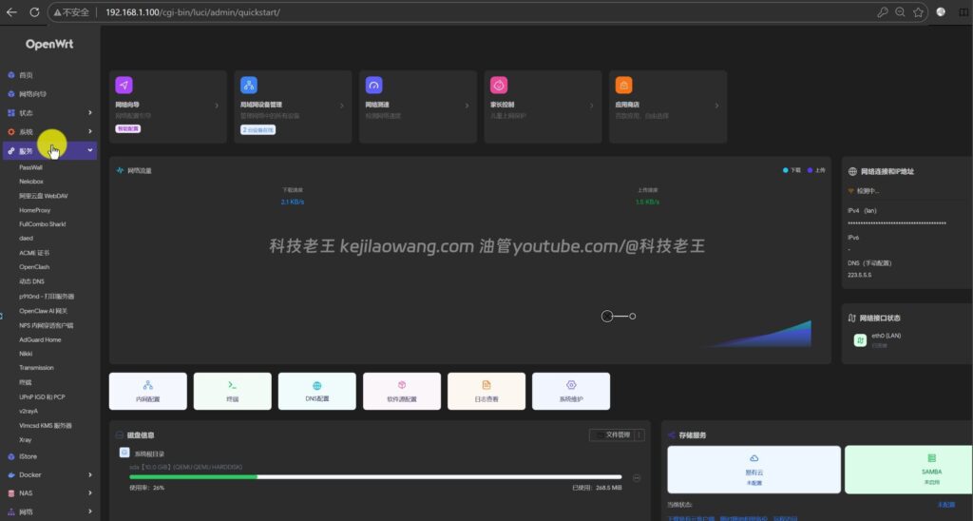This screenshot has width=973, height=521.
Task: Open AdGuard Home service
Action: 40,339
